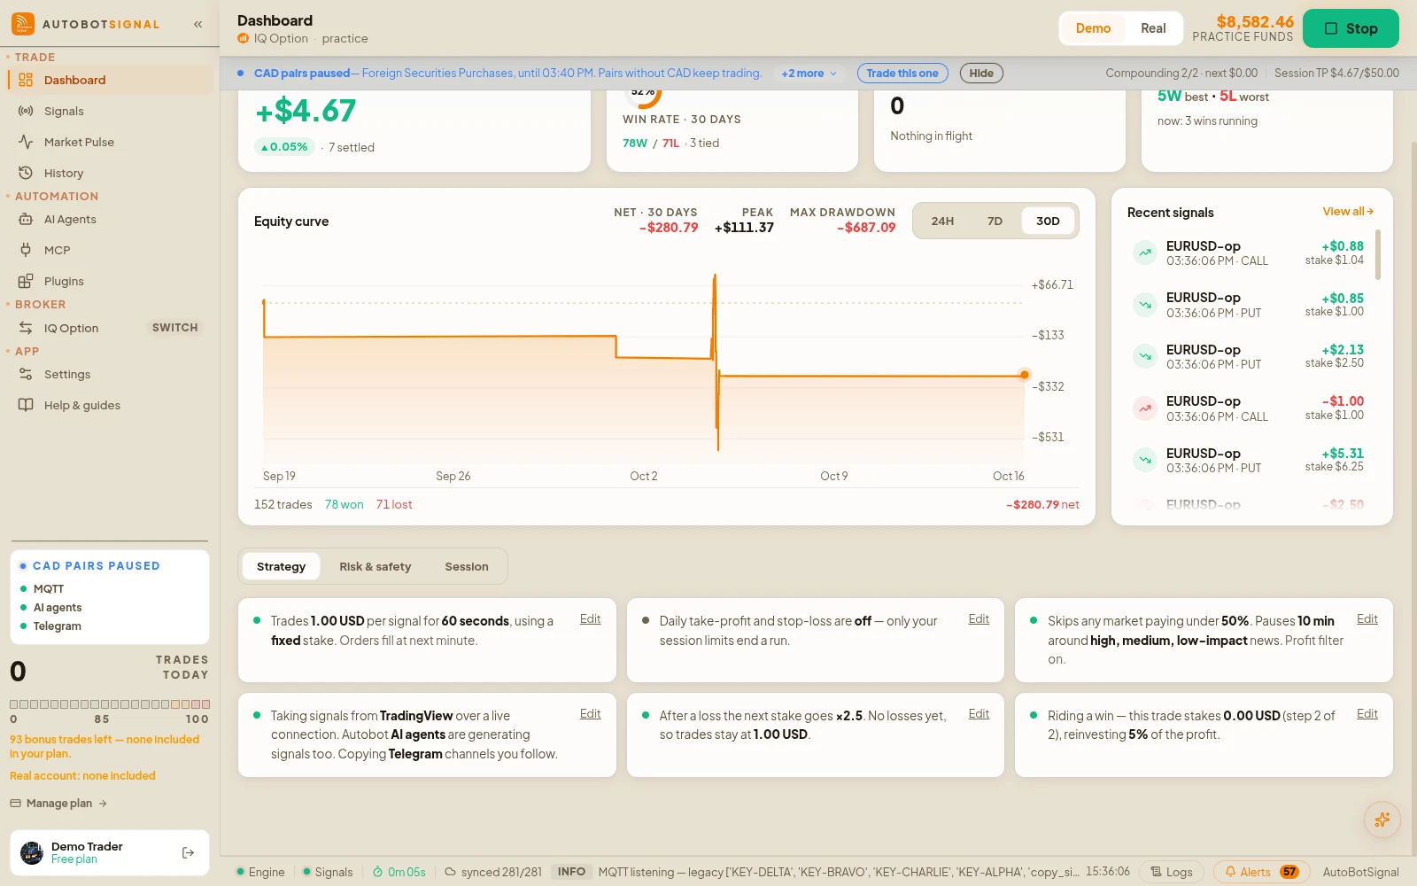Stop the bot with the Stop button

(x=1351, y=28)
